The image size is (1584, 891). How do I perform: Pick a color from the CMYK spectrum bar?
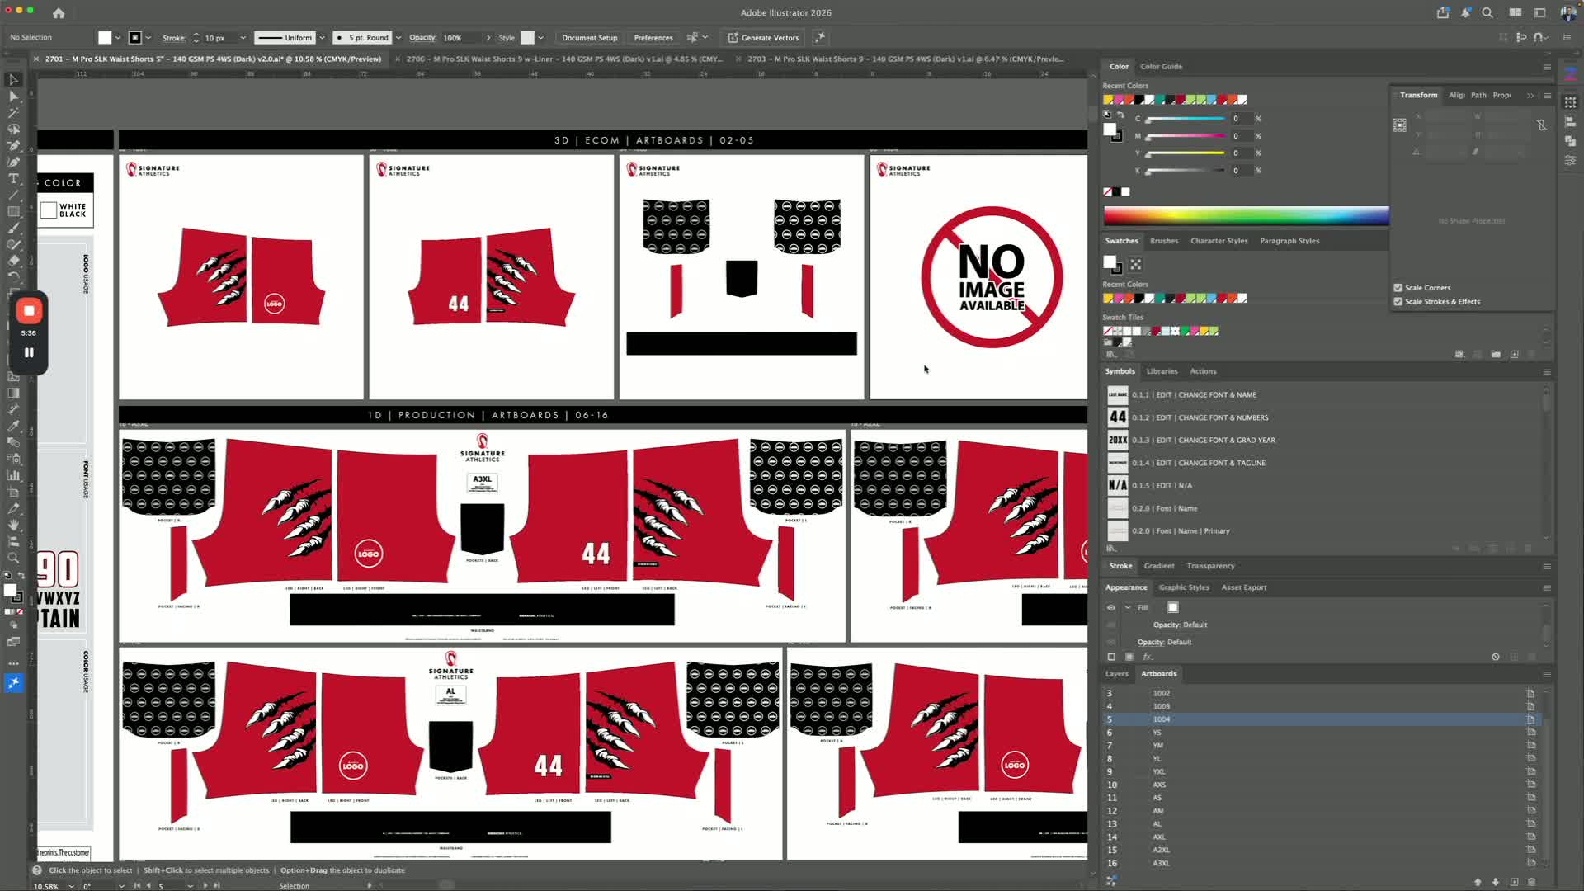[x=1246, y=216]
